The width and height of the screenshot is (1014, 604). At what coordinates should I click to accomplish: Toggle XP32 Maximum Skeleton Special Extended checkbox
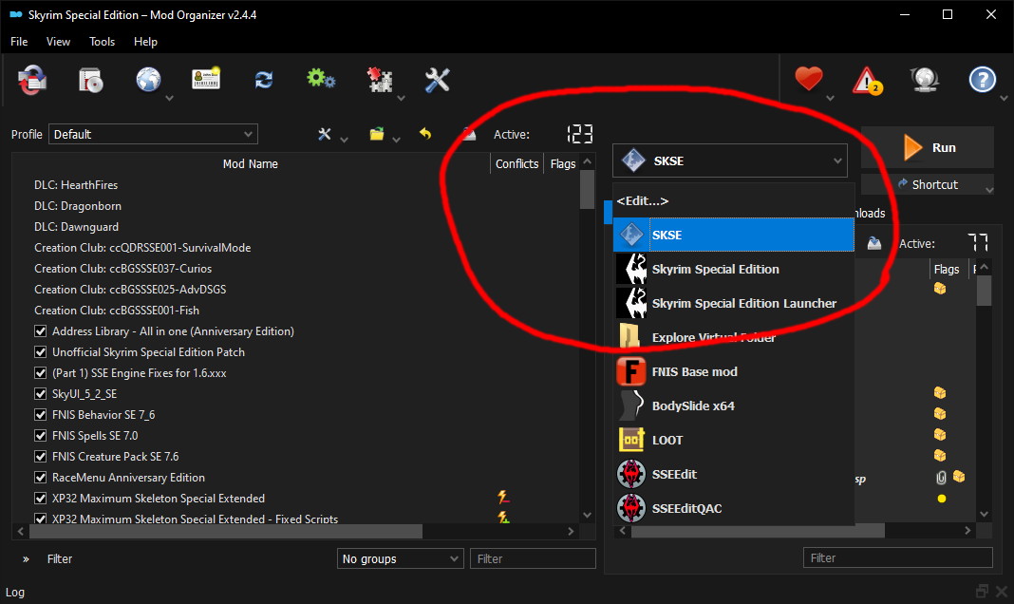coord(40,499)
